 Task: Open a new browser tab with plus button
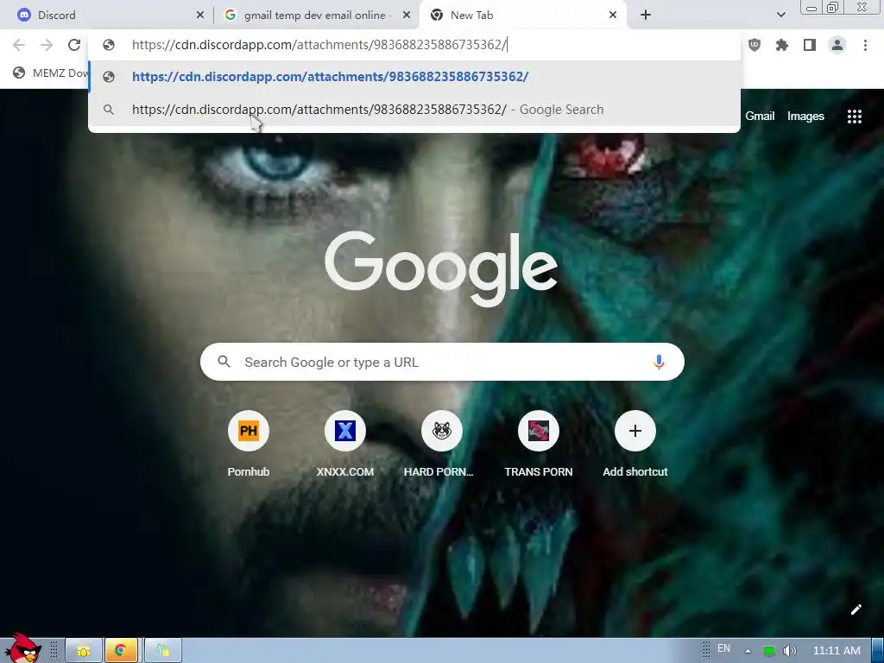pos(646,16)
